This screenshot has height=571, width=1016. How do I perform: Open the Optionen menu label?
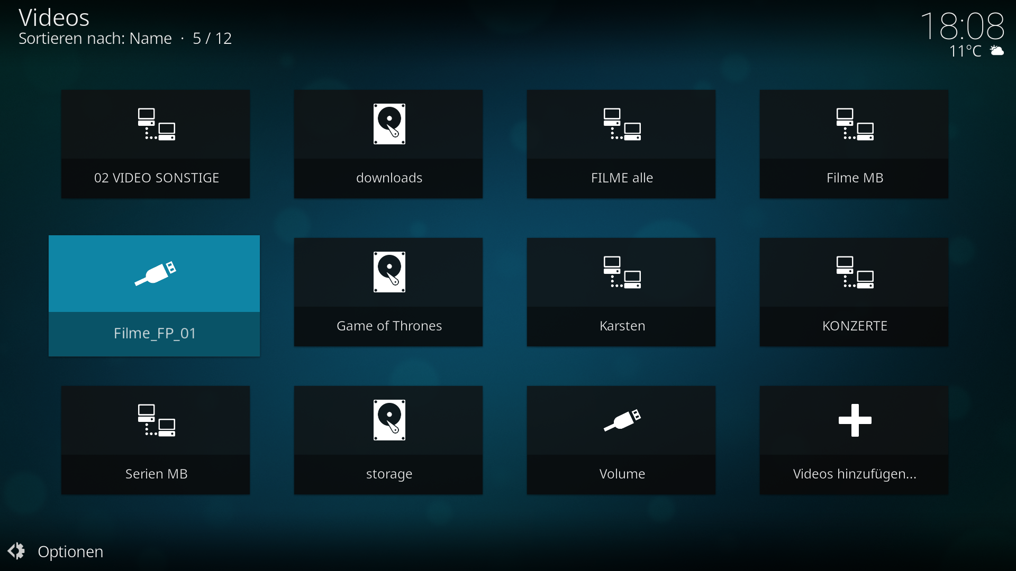(70, 551)
